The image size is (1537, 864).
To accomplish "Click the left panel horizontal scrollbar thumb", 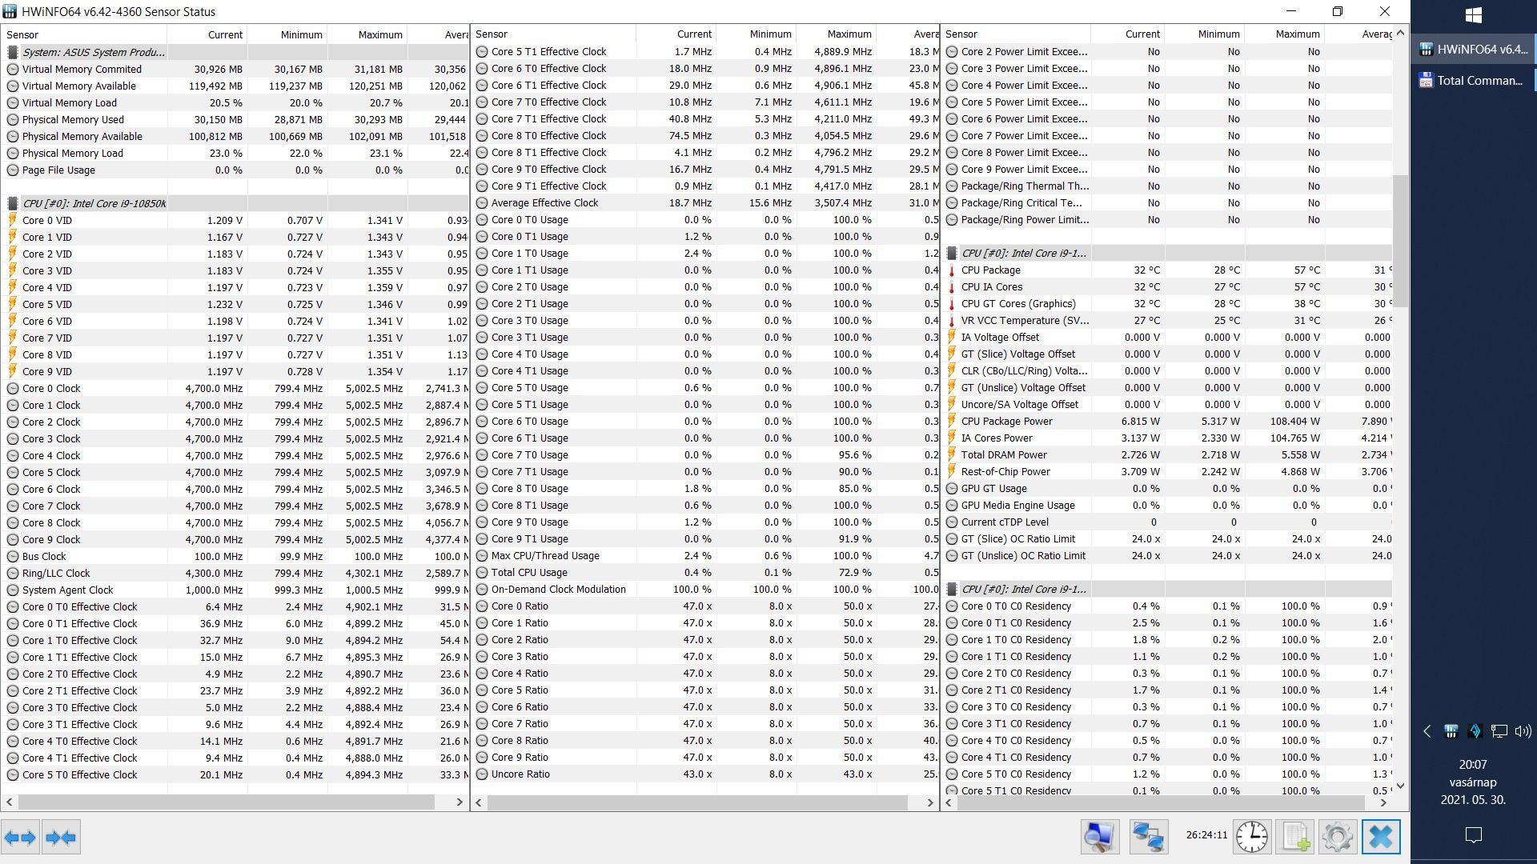I will click(x=227, y=802).
